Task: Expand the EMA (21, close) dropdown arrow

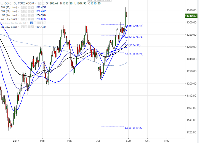Action: [18, 11]
